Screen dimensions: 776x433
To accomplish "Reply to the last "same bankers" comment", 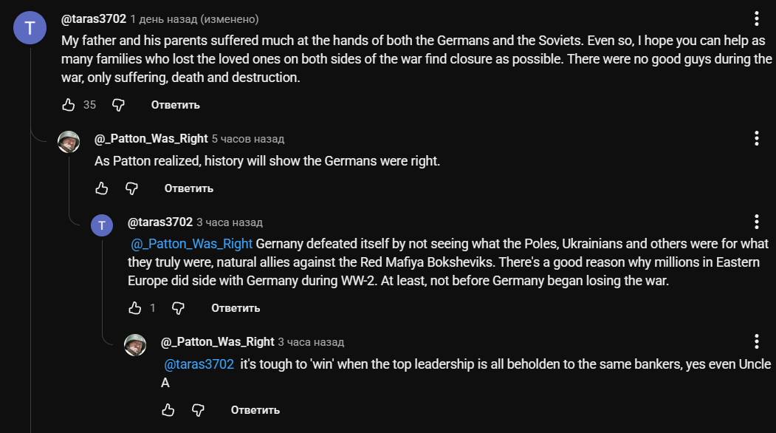I will click(255, 409).
